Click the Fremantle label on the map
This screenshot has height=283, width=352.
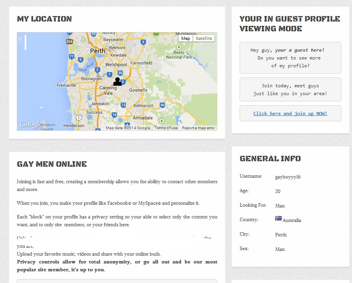coord(66,85)
